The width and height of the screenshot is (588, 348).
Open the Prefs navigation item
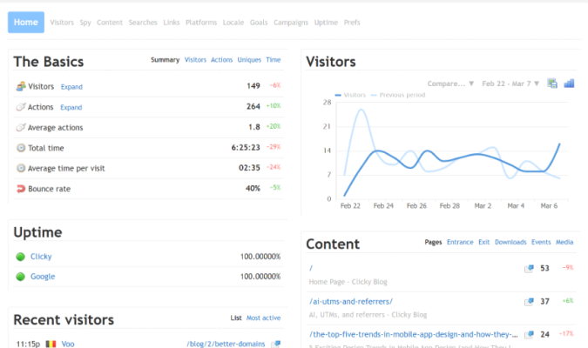352,23
